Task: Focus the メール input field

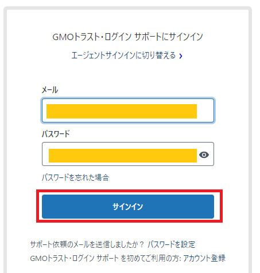Action: [128, 110]
